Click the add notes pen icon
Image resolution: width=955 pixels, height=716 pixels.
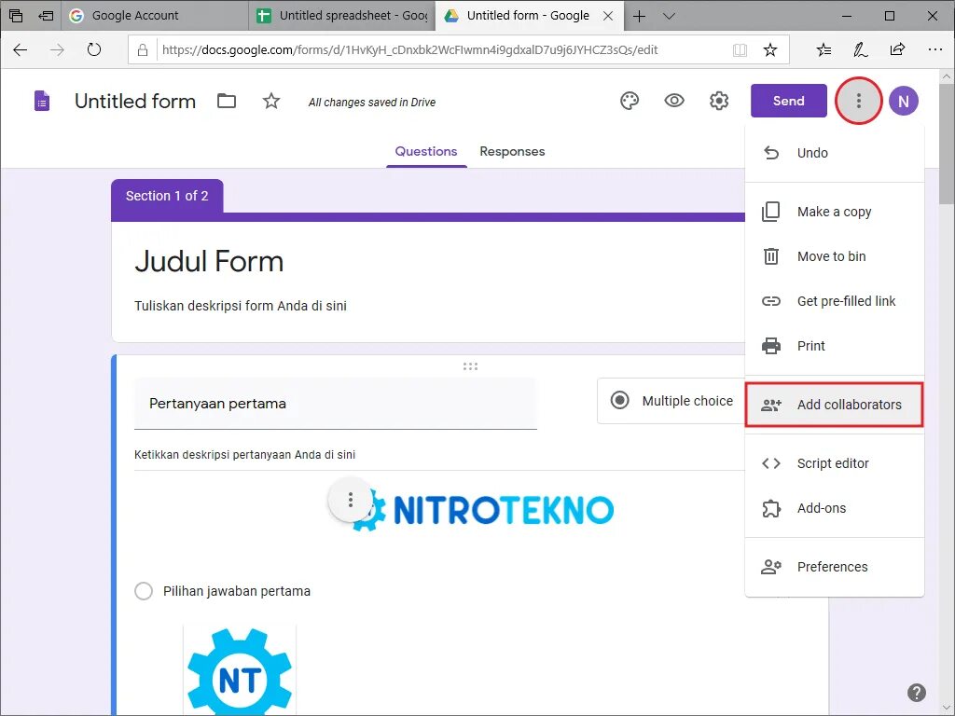point(860,50)
